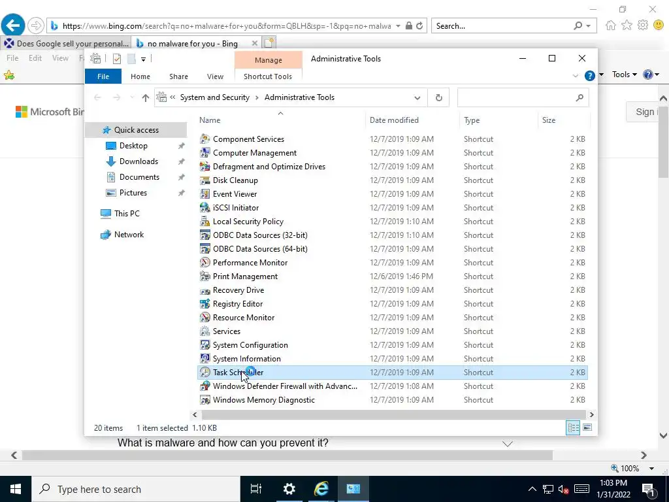Click Properties icon in quick access toolbar
The height and width of the screenshot is (502, 669).
pos(117,59)
